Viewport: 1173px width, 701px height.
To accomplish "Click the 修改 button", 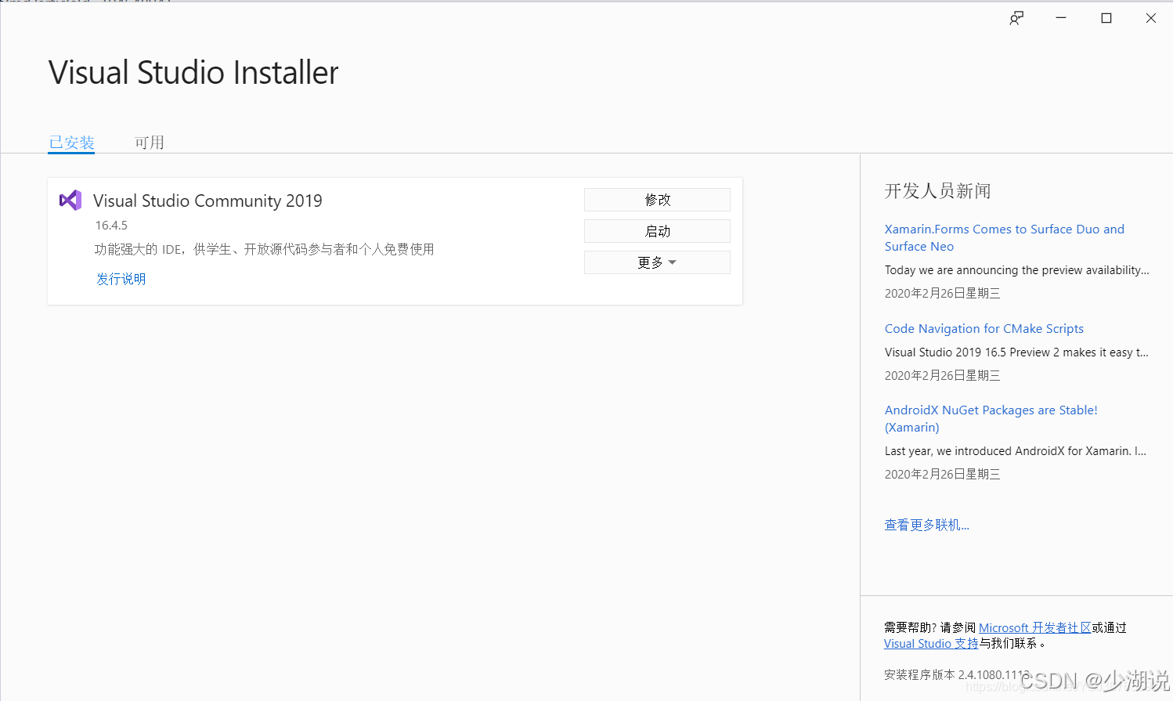I will click(657, 200).
